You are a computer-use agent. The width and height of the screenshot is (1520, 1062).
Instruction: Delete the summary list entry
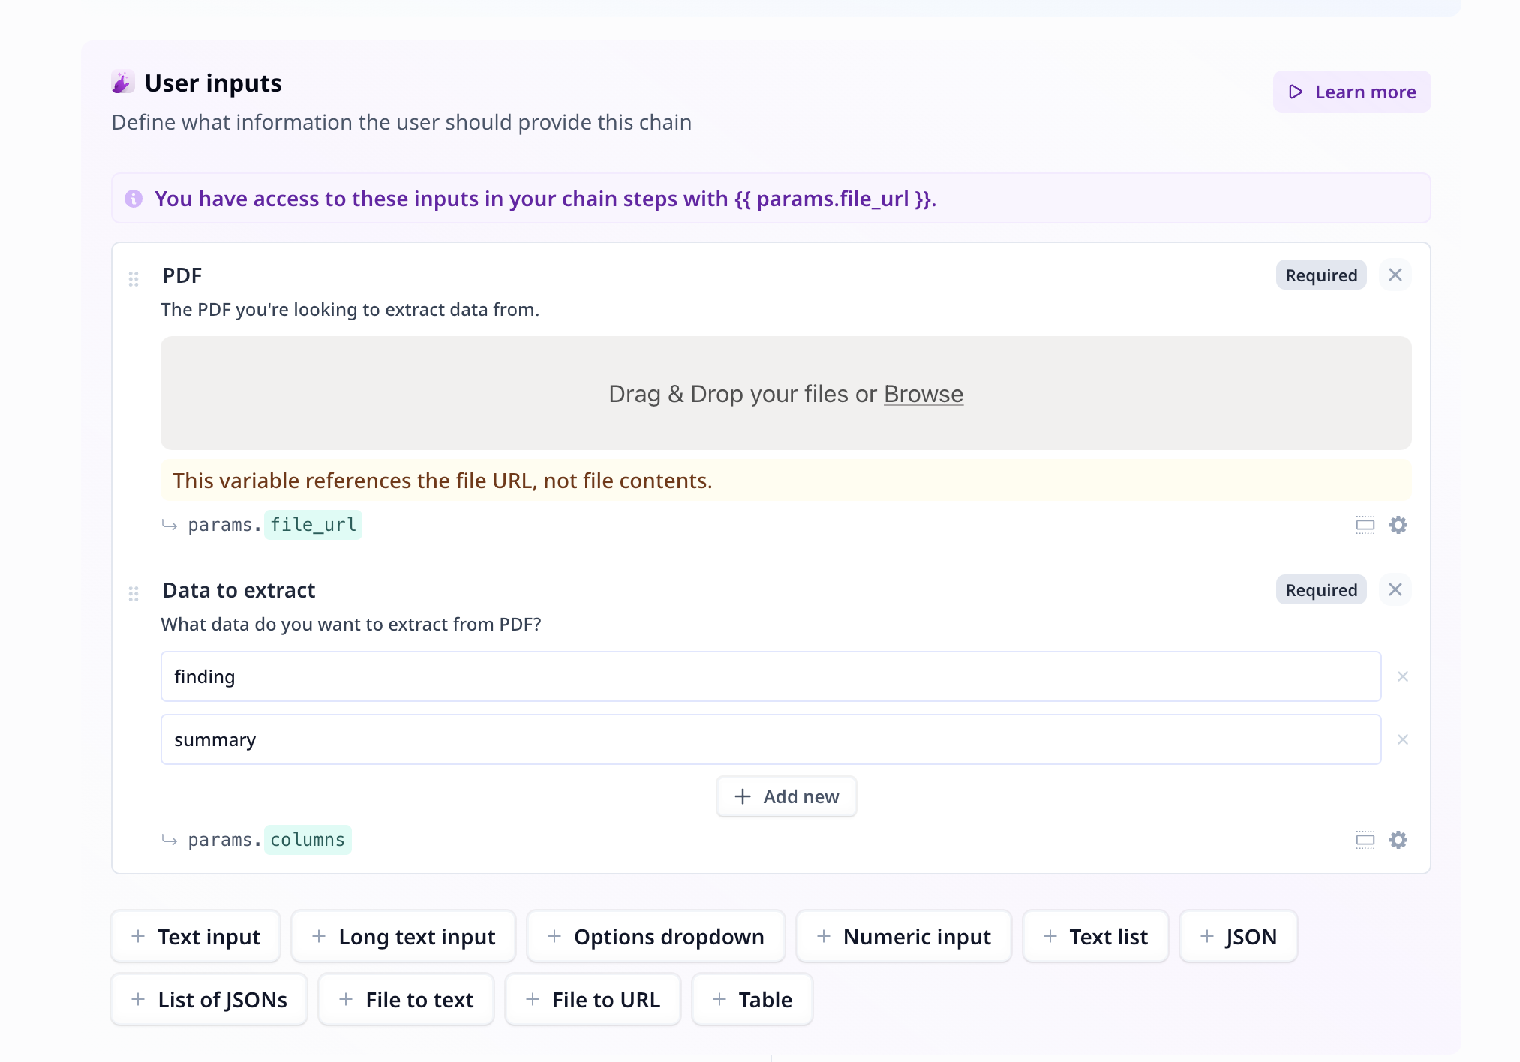[x=1403, y=739]
